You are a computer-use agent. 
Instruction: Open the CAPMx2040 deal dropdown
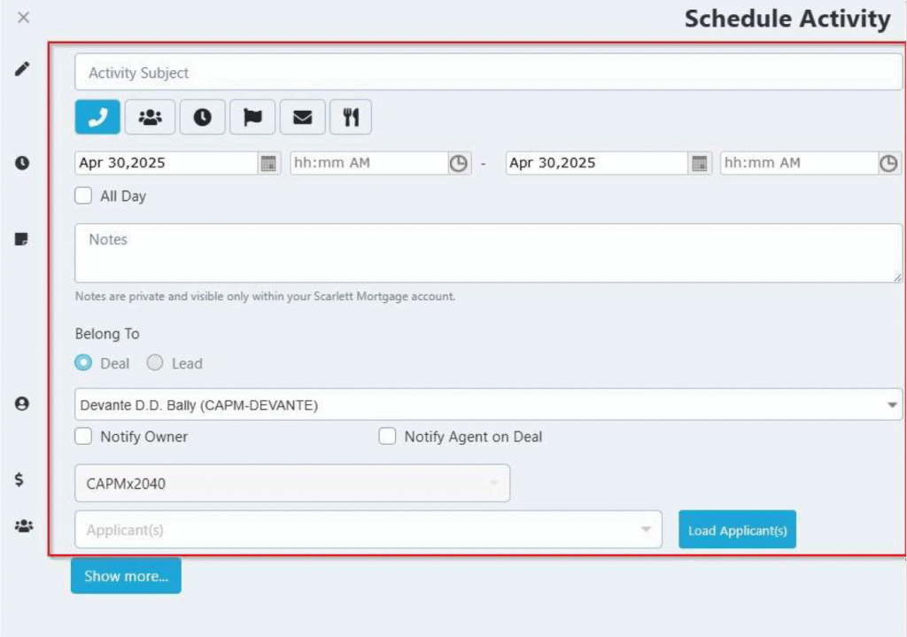click(292, 483)
